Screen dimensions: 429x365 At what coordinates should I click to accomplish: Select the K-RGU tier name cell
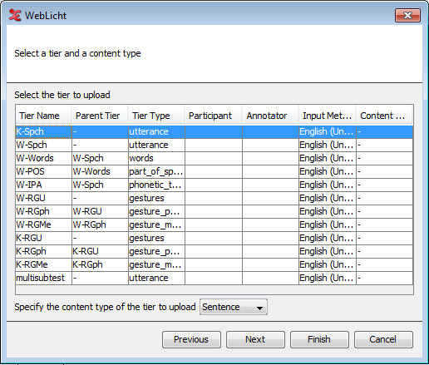pos(43,238)
